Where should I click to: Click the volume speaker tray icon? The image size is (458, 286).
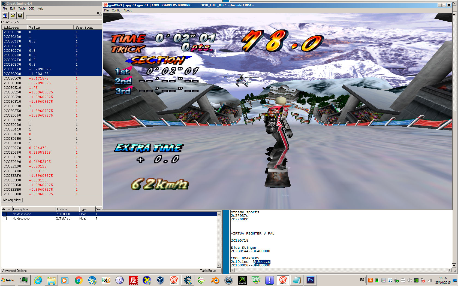click(x=410, y=280)
